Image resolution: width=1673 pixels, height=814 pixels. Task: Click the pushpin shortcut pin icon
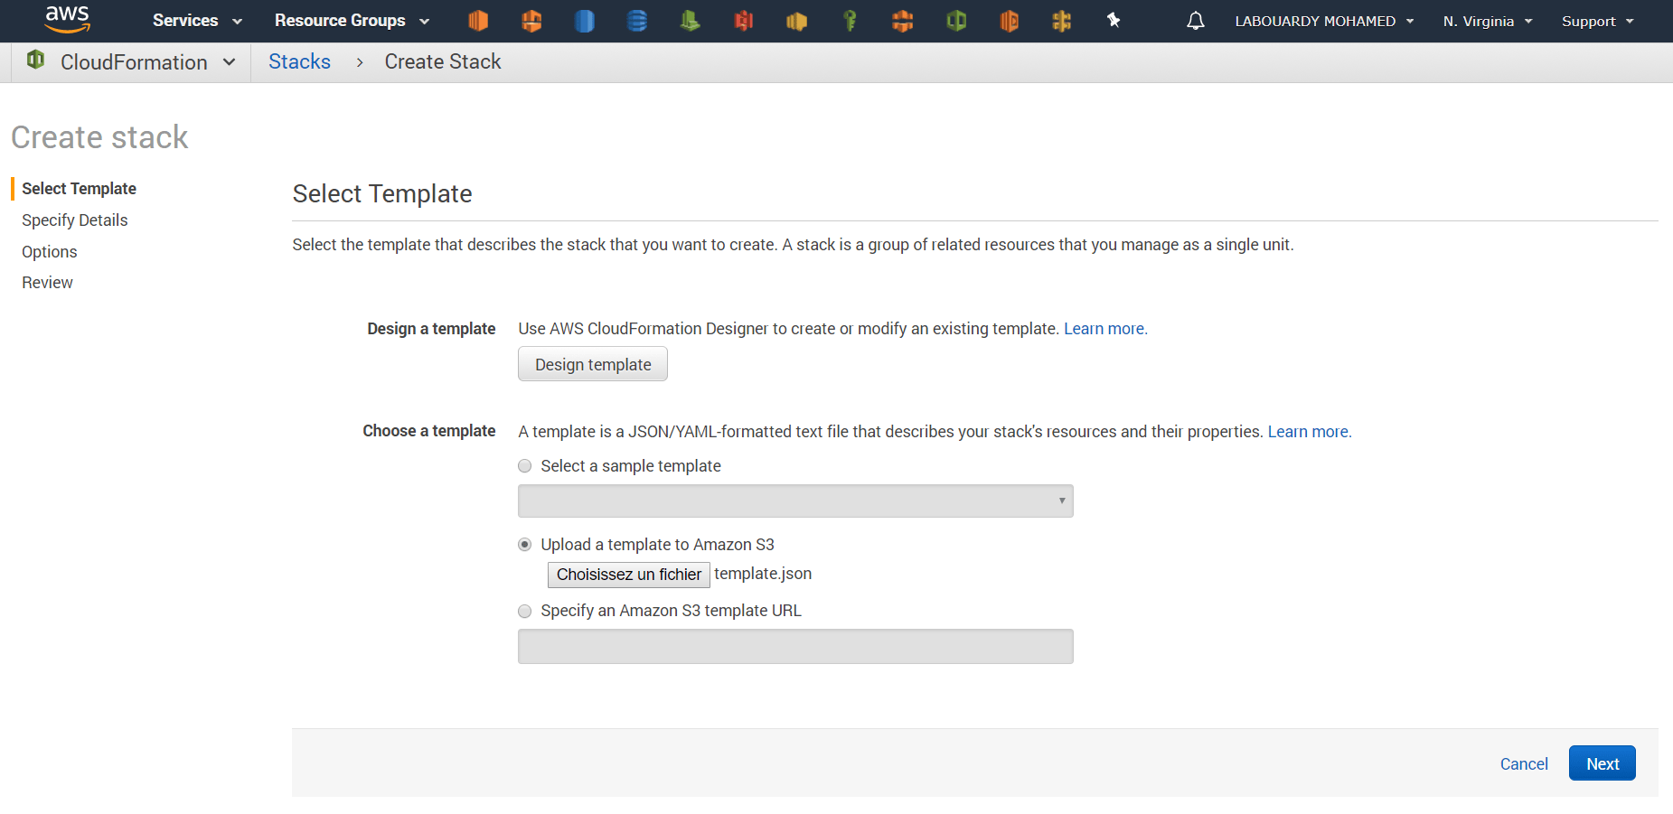coord(1114,21)
